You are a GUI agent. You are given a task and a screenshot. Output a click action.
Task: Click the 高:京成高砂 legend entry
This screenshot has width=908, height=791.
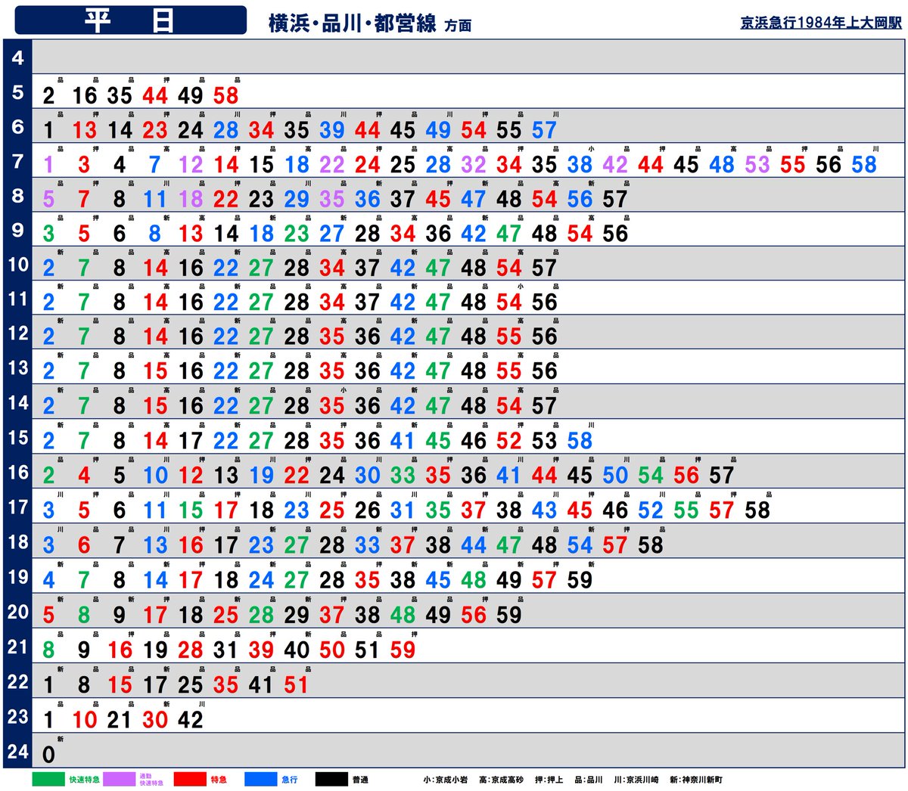pyautogui.click(x=501, y=780)
